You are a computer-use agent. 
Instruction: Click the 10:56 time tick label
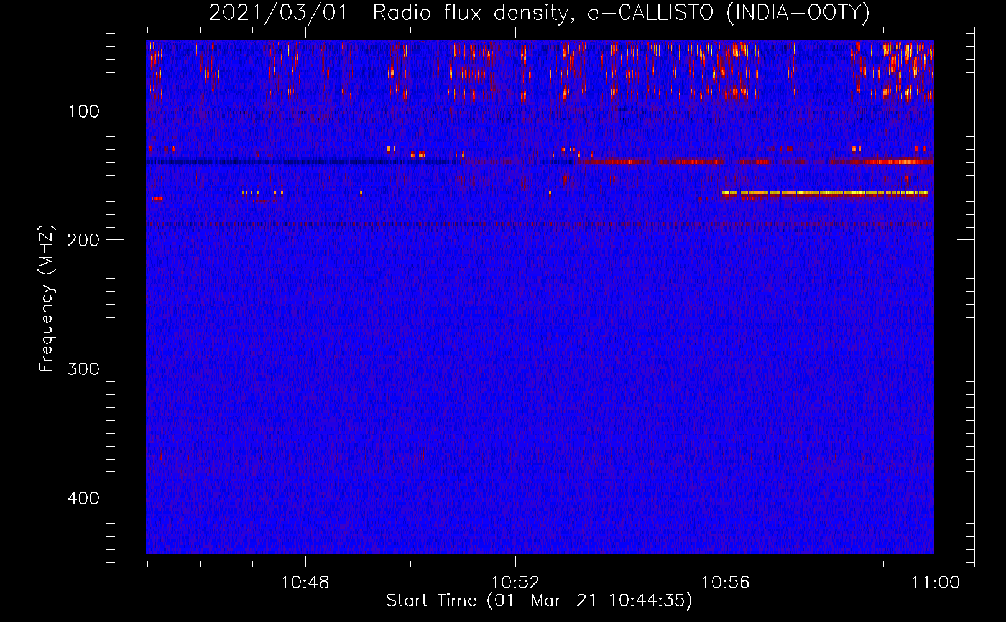(726, 583)
